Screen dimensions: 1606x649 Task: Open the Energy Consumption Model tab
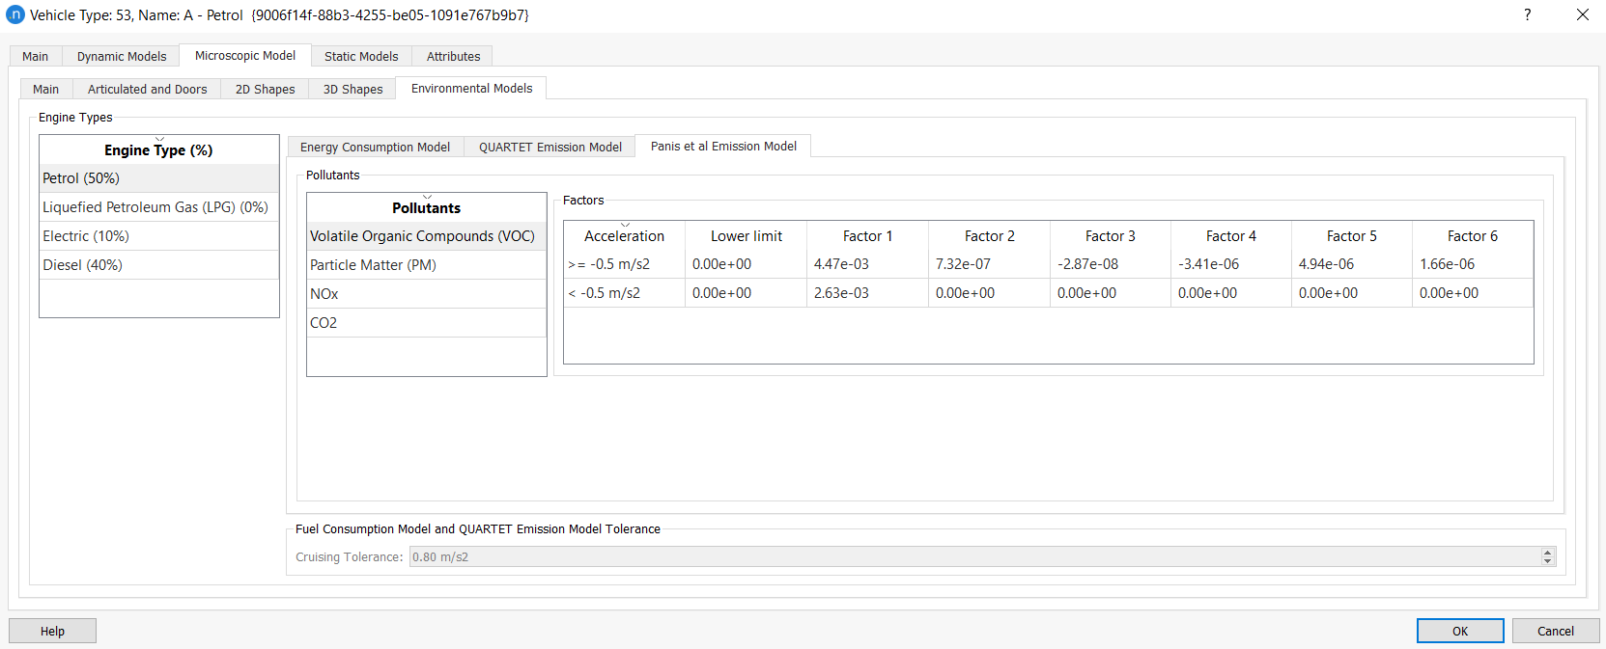click(375, 147)
